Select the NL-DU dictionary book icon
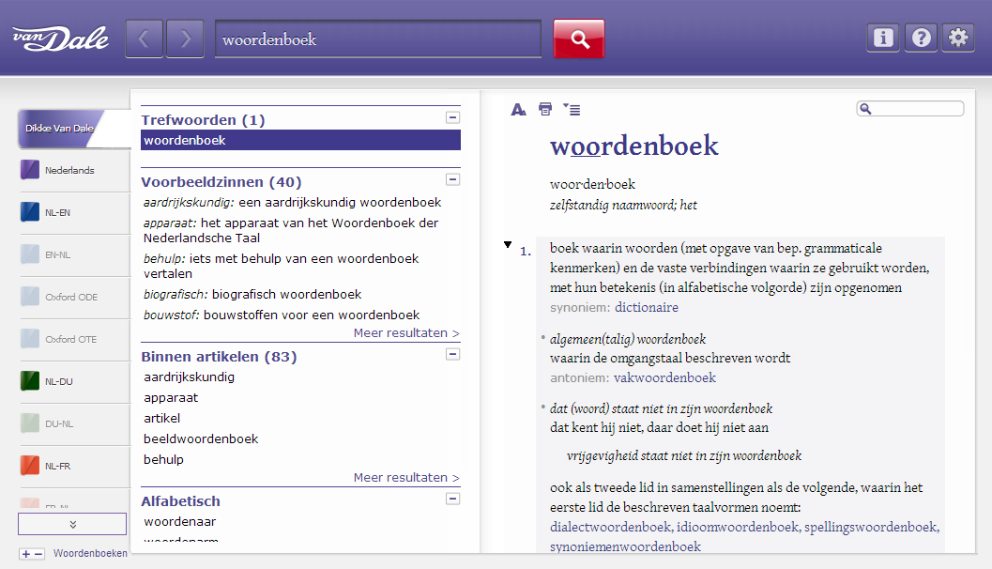The image size is (992, 569). [30, 381]
